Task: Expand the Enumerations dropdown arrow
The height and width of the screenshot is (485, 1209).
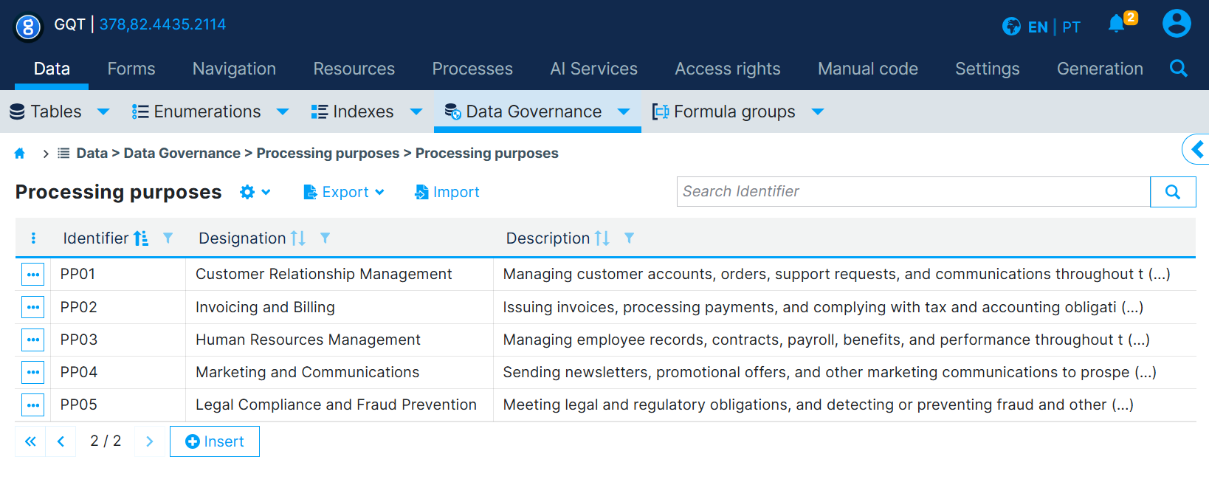Action: (283, 112)
